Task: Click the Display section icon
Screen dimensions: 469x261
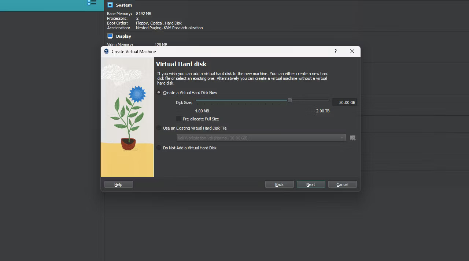Action: click(x=110, y=36)
